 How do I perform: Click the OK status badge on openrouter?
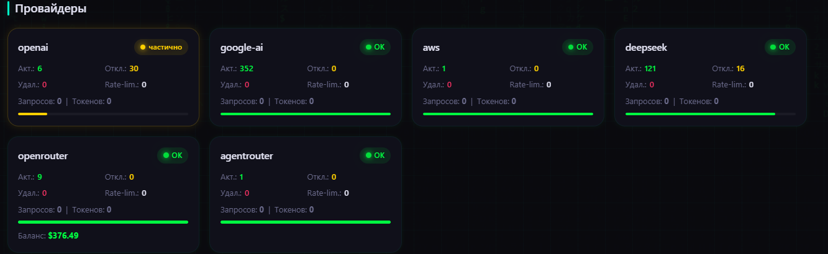pos(173,155)
